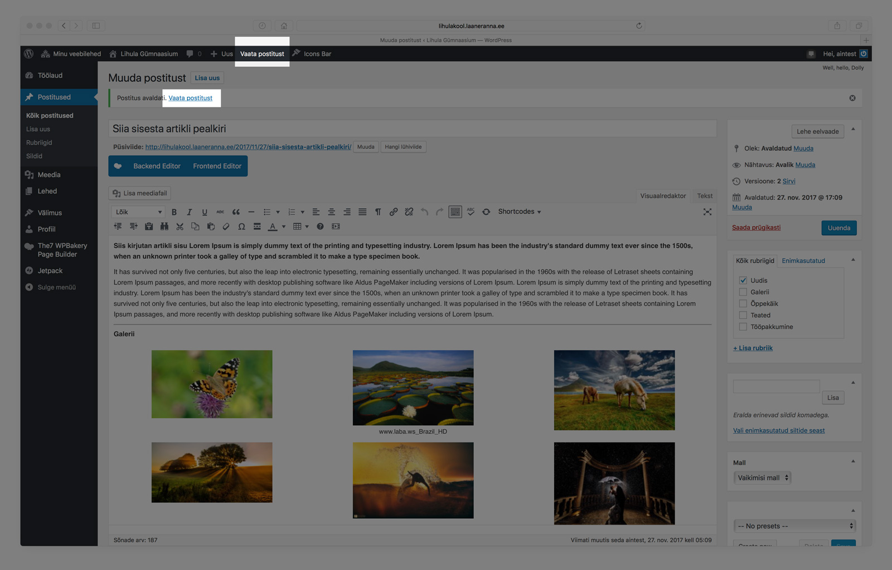This screenshot has width=892, height=570.
Task: Insert a blockquote
Action: pyautogui.click(x=236, y=212)
